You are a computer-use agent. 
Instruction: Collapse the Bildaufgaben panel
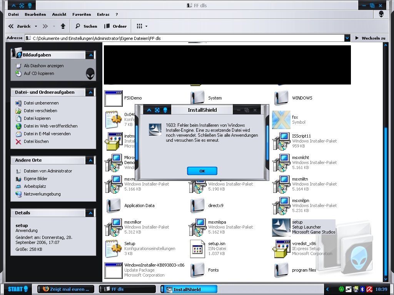coord(91,55)
